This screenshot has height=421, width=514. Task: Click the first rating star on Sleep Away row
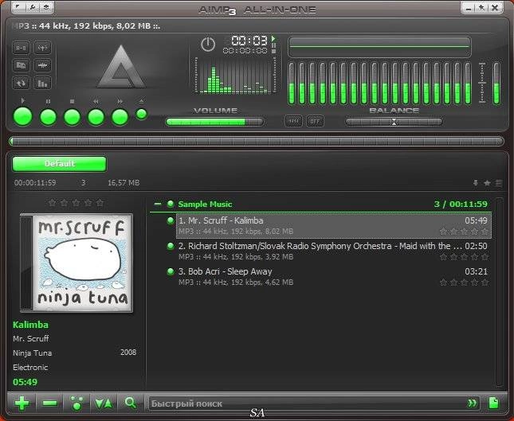tap(444, 283)
